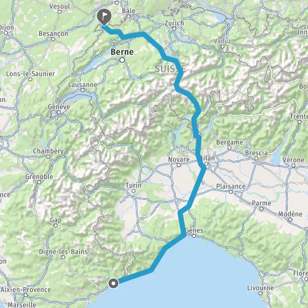Click the Besançon city label

tap(53, 34)
